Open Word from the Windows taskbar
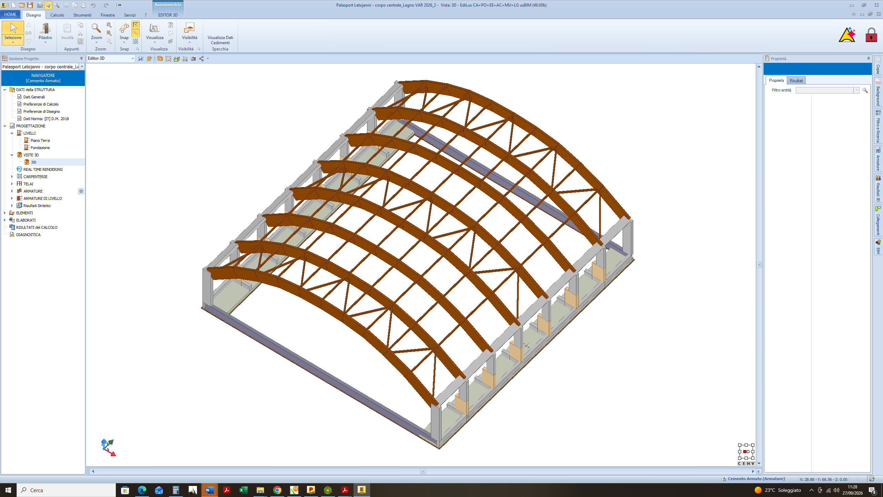Viewport: 883px width, 497px height. click(209, 490)
